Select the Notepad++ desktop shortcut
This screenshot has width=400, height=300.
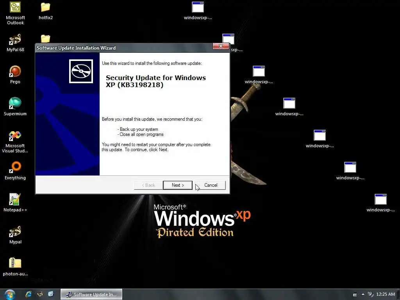[15, 203]
